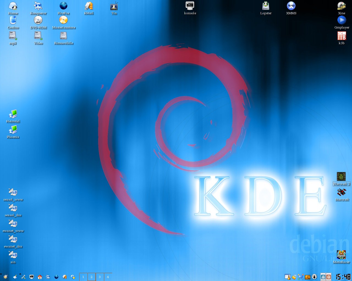Click the globe with lock panel icon
This screenshot has height=281, width=352.
(x=73, y=277)
